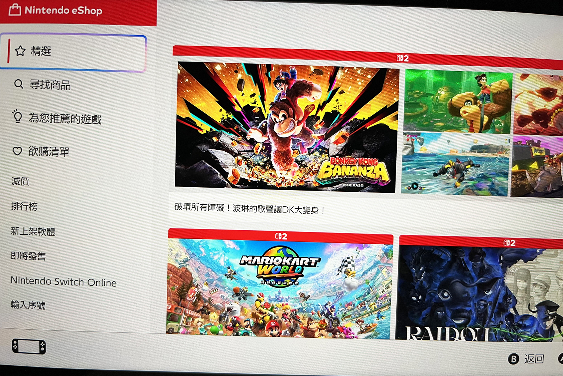Open 即將發售 coming soon section
Image resolution: width=563 pixels, height=376 pixels.
point(28,256)
